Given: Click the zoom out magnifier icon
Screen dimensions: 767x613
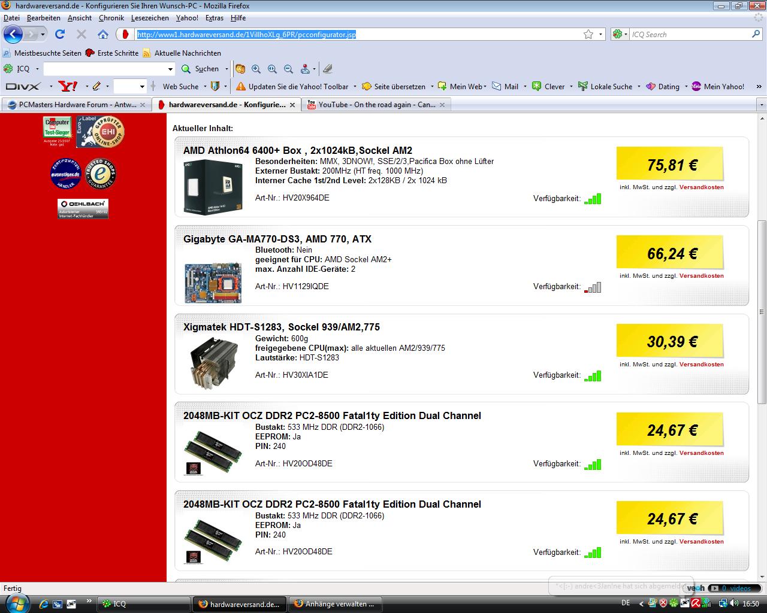Looking at the screenshot, I should (288, 69).
